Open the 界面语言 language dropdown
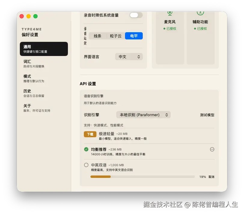Viewport: 244px width, 214px height. tap(129, 57)
